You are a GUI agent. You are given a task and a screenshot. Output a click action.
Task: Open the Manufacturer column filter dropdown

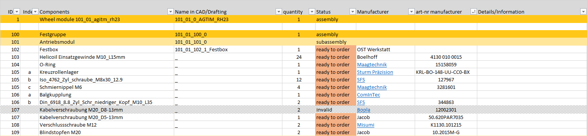[x=411, y=12]
